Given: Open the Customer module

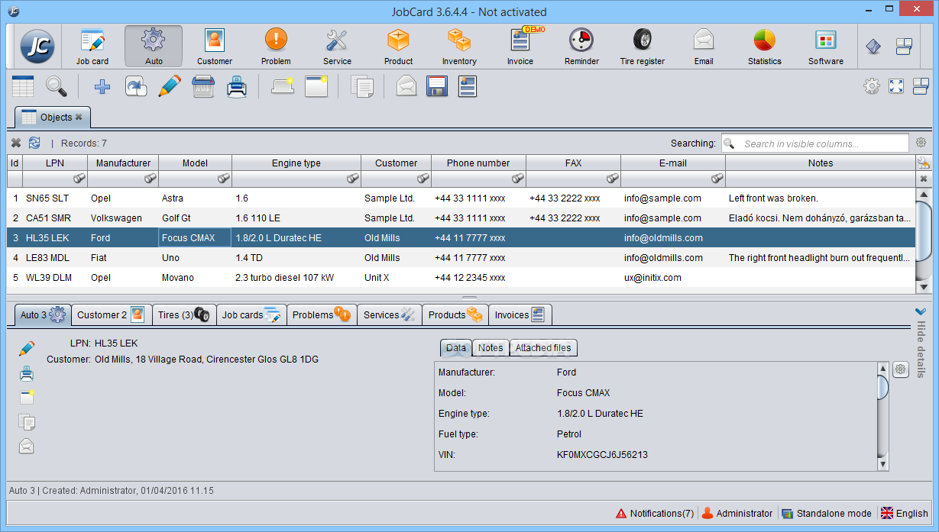Looking at the screenshot, I should point(215,47).
